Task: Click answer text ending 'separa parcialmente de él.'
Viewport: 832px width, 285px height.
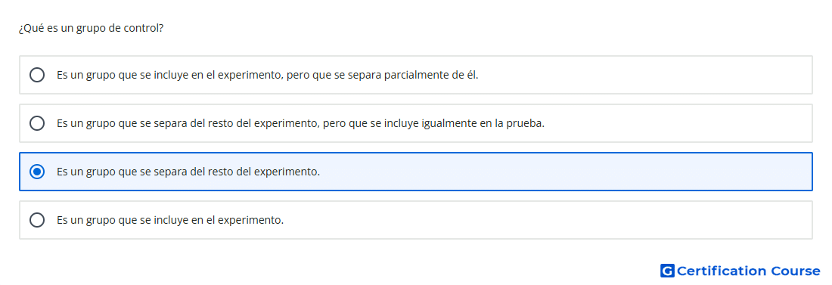Action: pos(268,75)
